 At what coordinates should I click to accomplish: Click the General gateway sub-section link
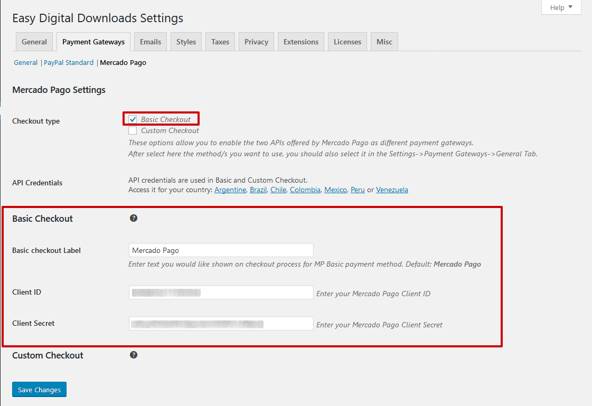coord(26,63)
